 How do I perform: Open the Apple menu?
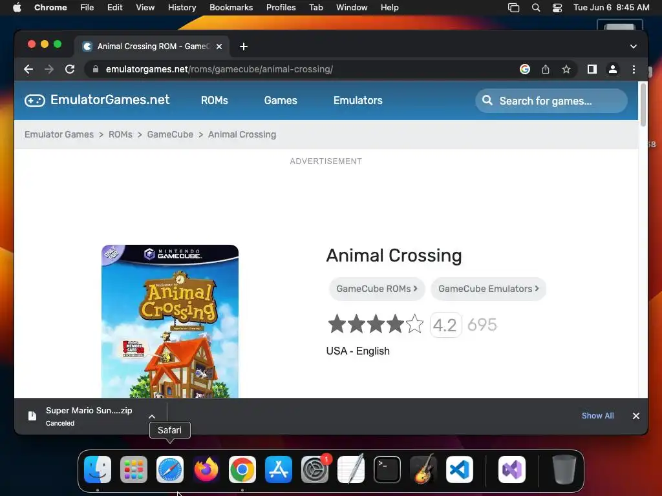[x=17, y=8]
